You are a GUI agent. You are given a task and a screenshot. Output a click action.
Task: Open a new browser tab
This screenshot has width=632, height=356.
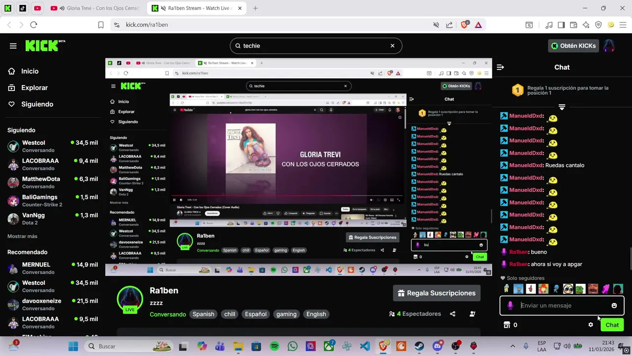[x=255, y=8]
